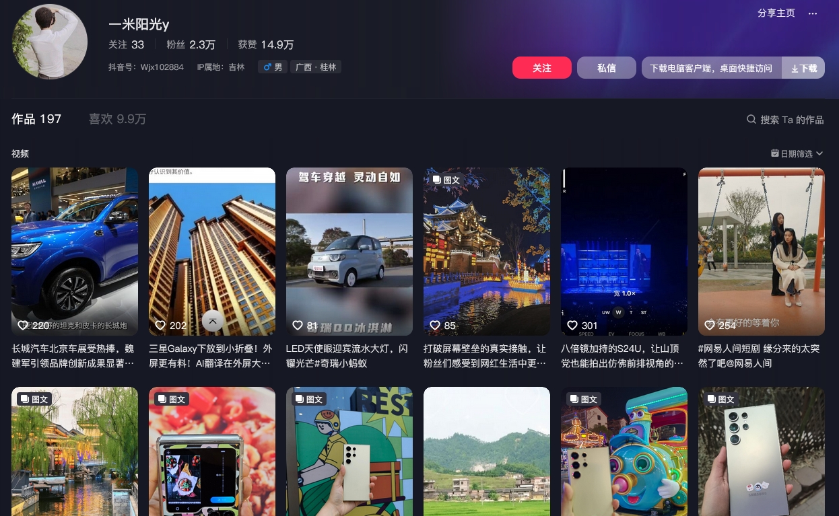This screenshot has height=516, width=839.
Task: Open the tall buildings Galaxy video thumbnail
Action: click(212, 252)
